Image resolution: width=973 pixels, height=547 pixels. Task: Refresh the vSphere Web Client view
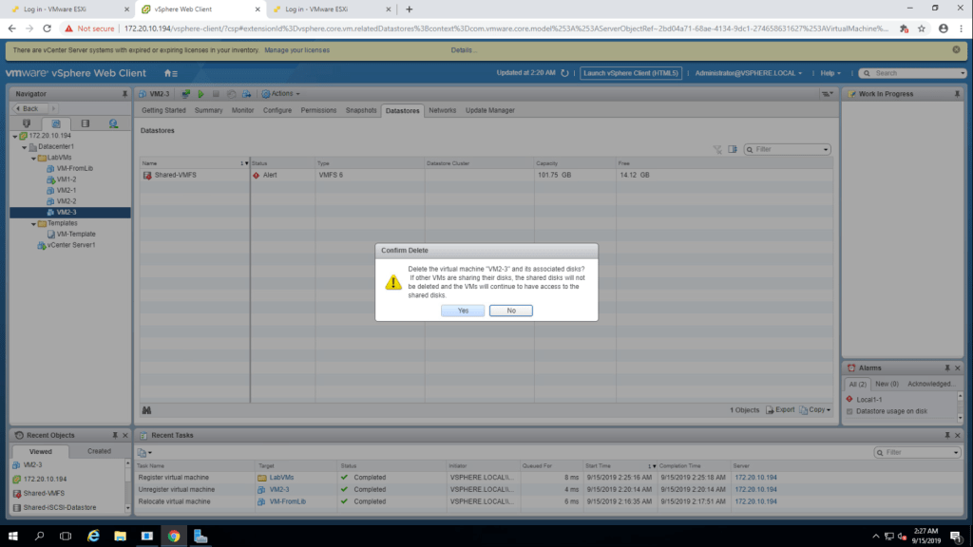coord(564,73)
